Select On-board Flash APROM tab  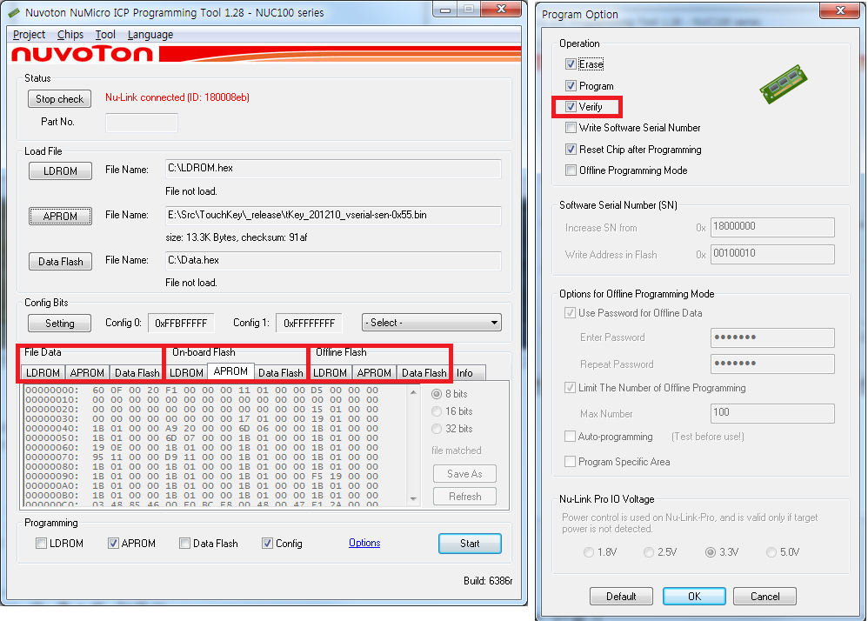pos(230,371)
